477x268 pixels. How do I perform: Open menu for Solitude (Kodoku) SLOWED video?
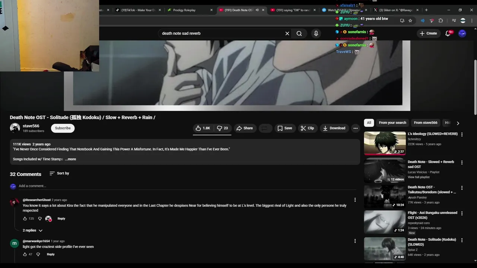(462, 240)
